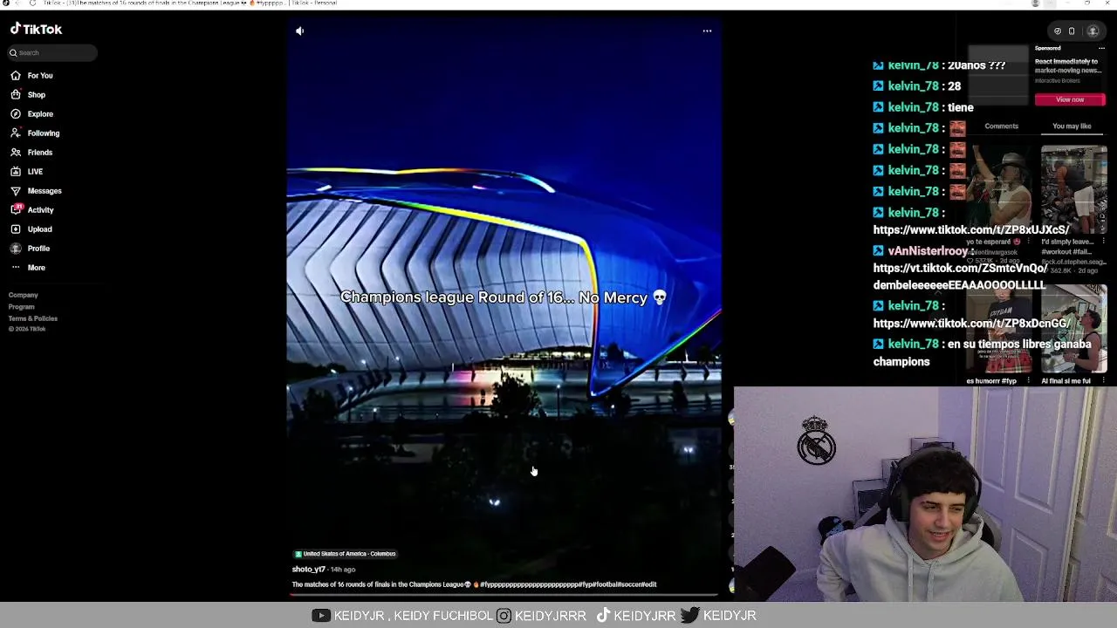The height and width of the screenshot is (628, 1117).
Task: Open the For You feed
Action: click(31, 76)
